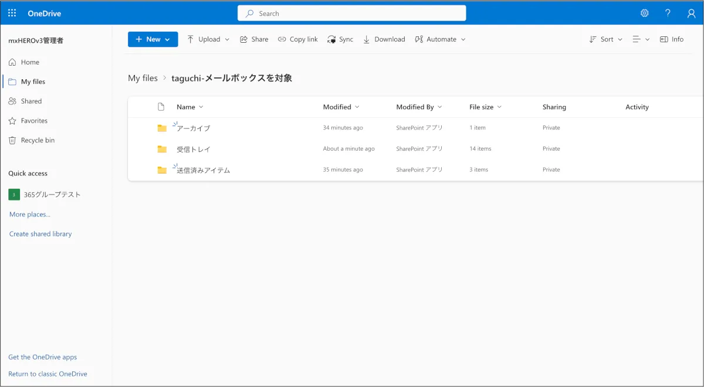Expand the Automate menu
Screen dimensions: 704x387
[440, 39]
